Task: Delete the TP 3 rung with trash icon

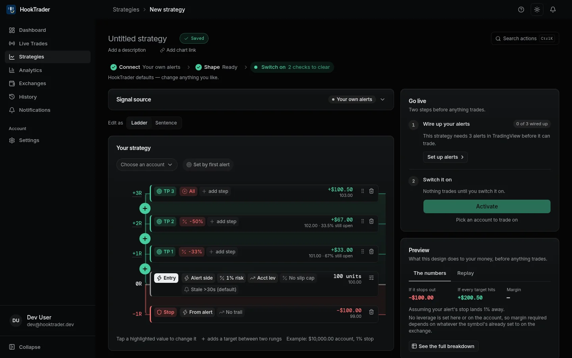Action: coord(371,191)
